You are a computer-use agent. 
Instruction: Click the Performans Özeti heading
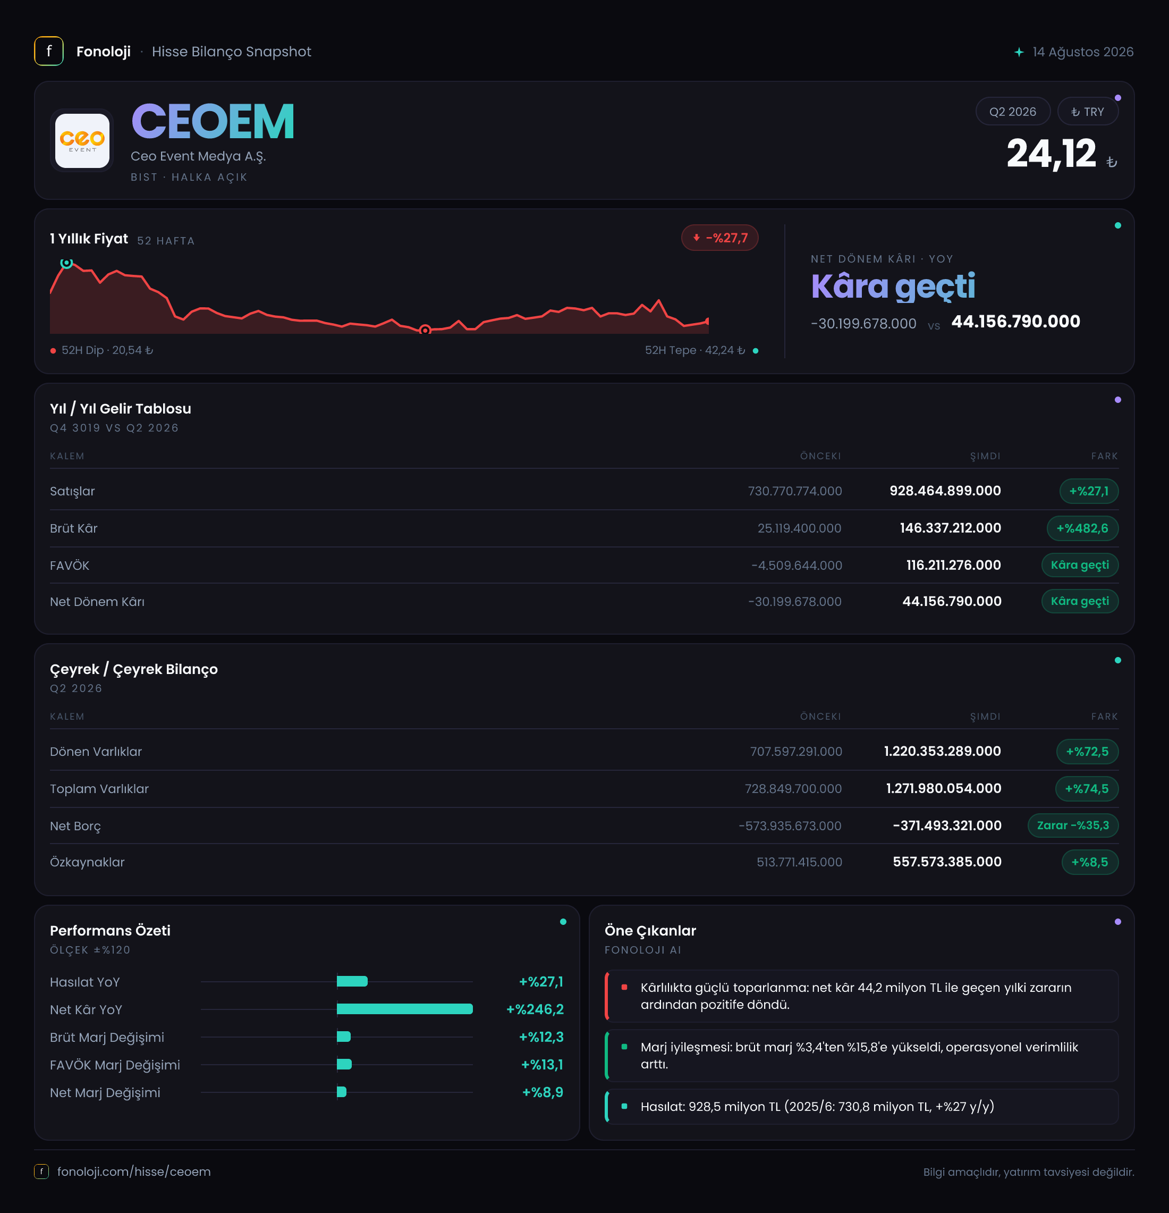[110, 930]
